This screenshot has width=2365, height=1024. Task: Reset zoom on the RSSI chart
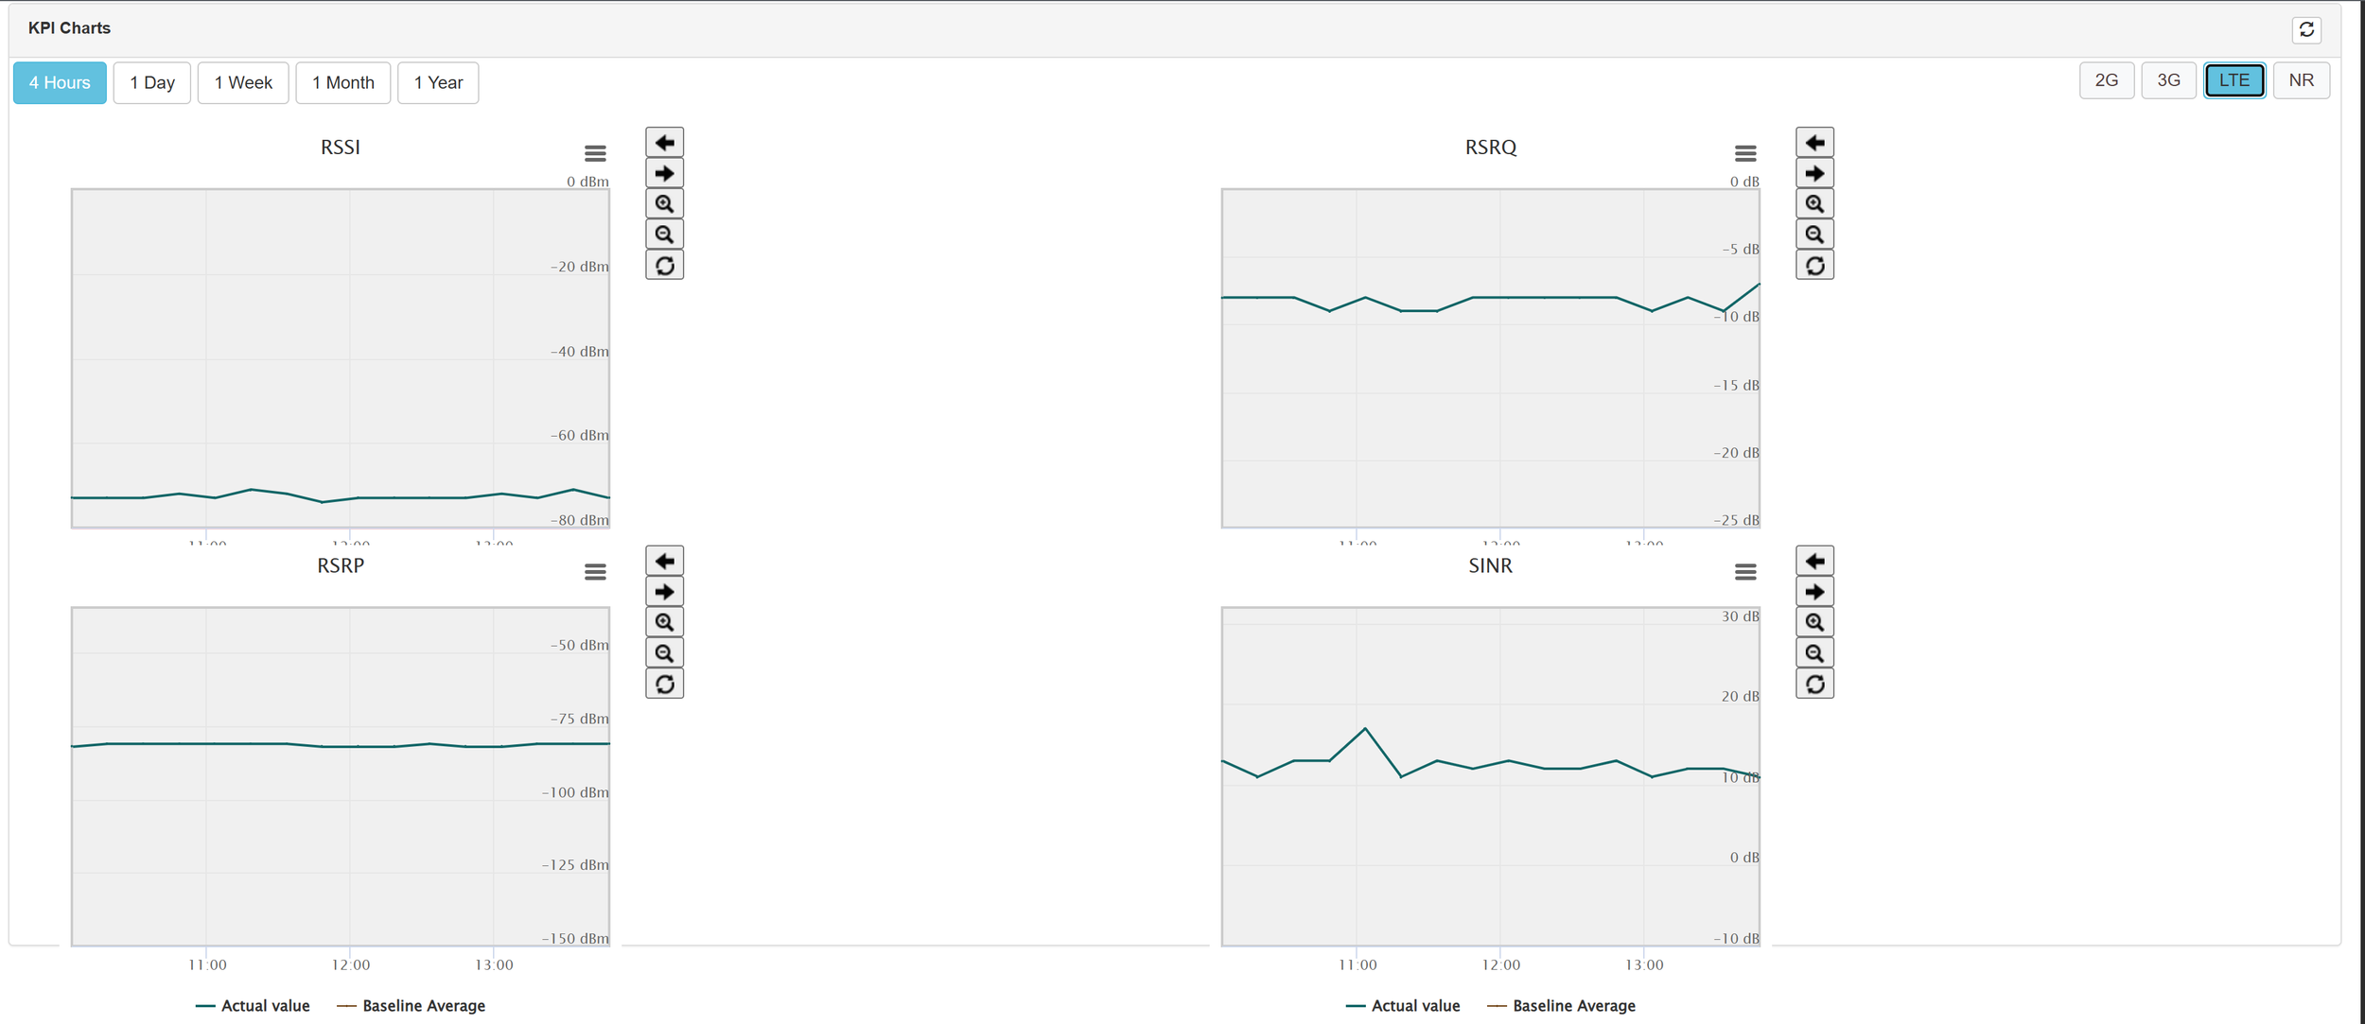coord(664,266)
